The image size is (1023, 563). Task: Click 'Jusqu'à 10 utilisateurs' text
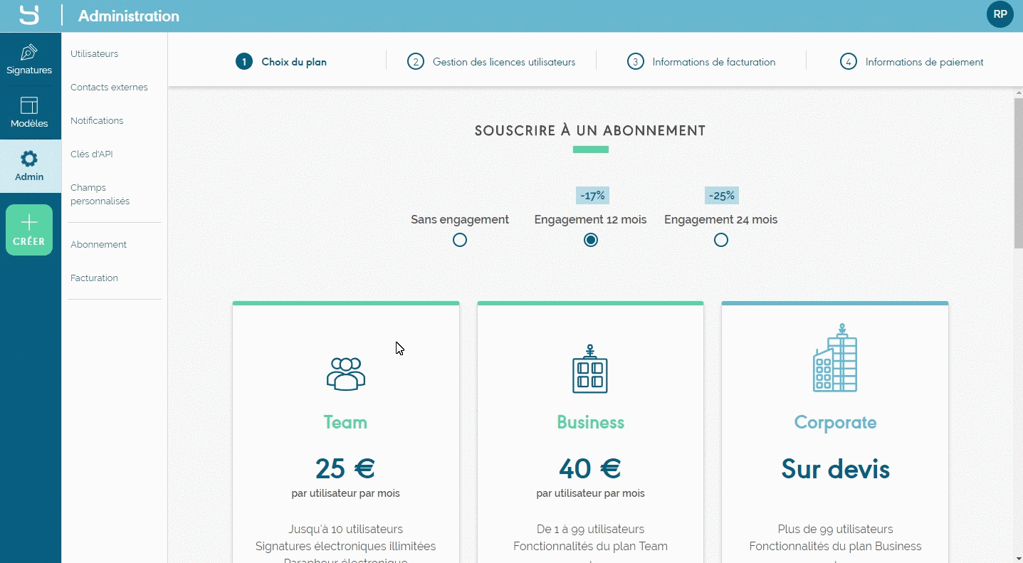(345, 529)
